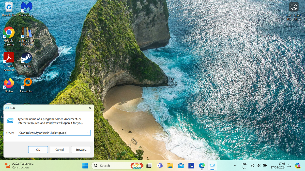This screenshot has width=305, height=171.
Task: Open the volume control in the system tray
Action: click(x=259, y=165)
